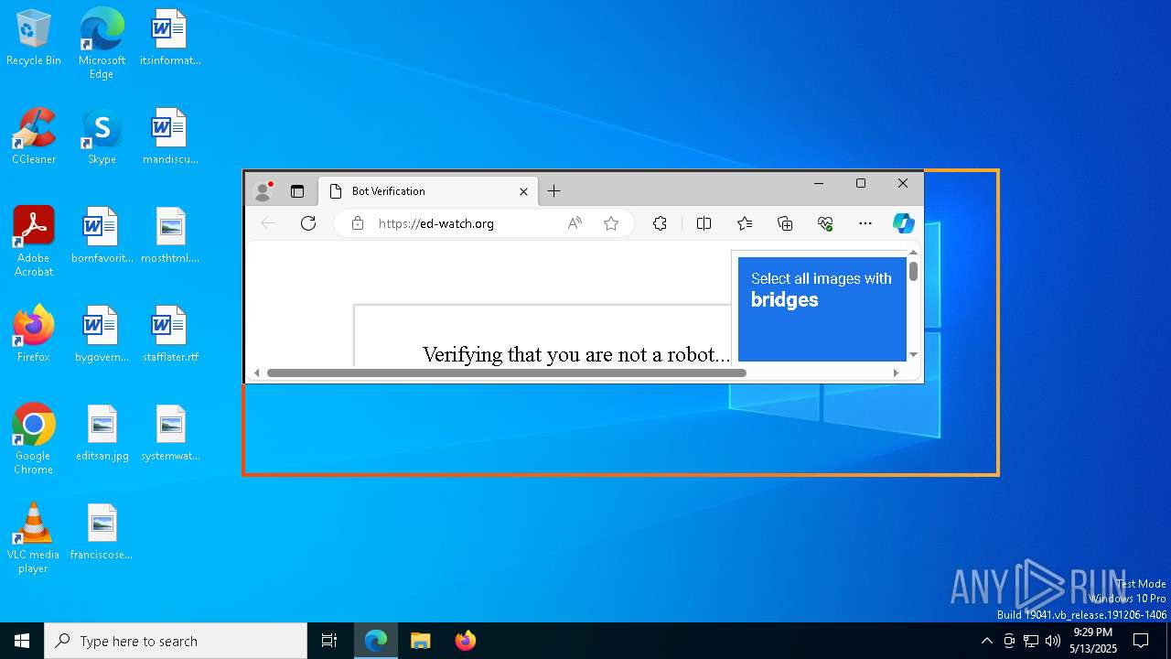This screenshot has height=659, width=1171.
Task: Select the Firefox desktop shortcut
Action: [x=34, y=334]
